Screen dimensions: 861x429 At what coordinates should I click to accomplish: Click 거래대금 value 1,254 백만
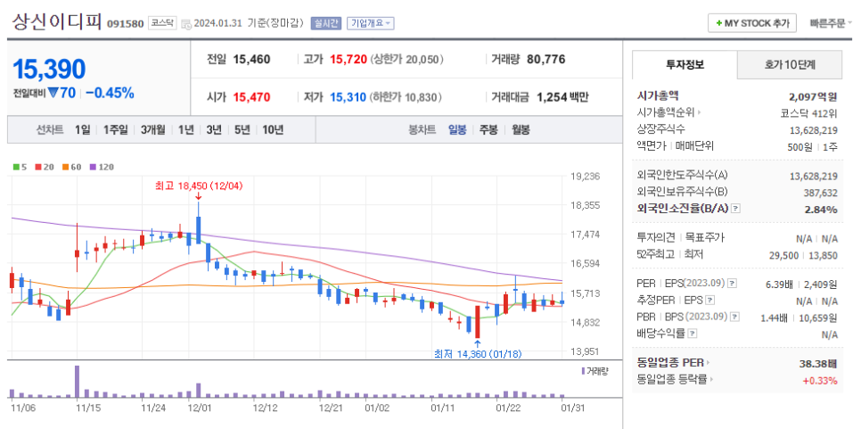pos(562,98)
